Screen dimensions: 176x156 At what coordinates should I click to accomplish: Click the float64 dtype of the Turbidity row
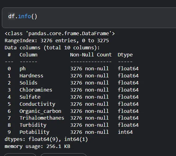128,125
